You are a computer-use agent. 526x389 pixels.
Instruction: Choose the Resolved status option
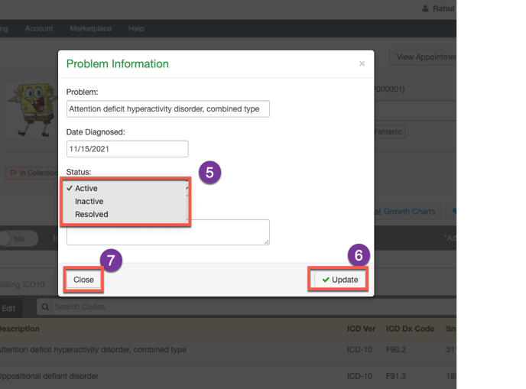click(x=91, y=214)
